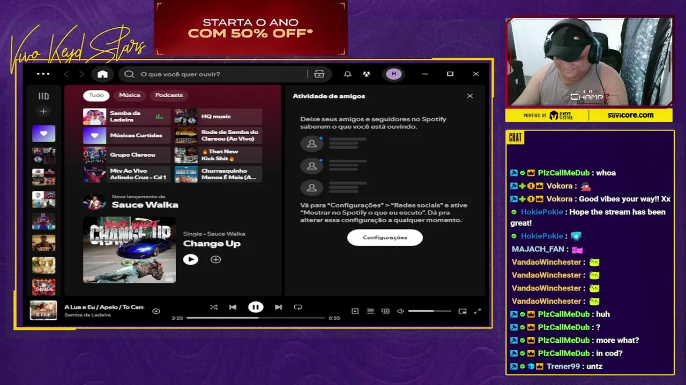Click the "Configurações" button
This screenshot has width=686, height=385.
click(x=385, y=237)
